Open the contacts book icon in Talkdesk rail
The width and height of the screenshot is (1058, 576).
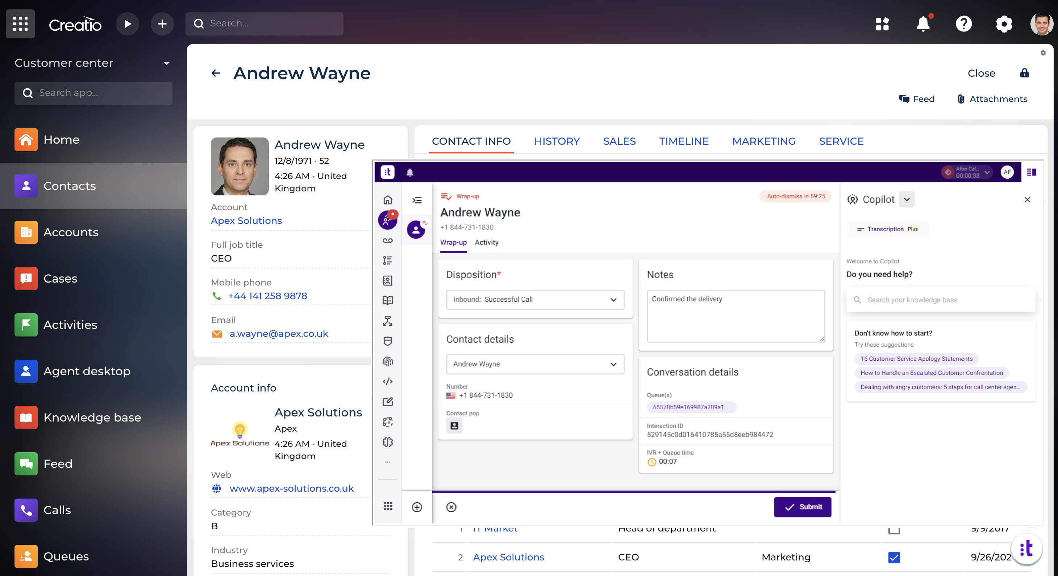(387, 281)
